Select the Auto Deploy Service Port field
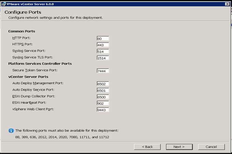Screen dimensions: 232x154 pyautogui.click(x=103, y=90)
